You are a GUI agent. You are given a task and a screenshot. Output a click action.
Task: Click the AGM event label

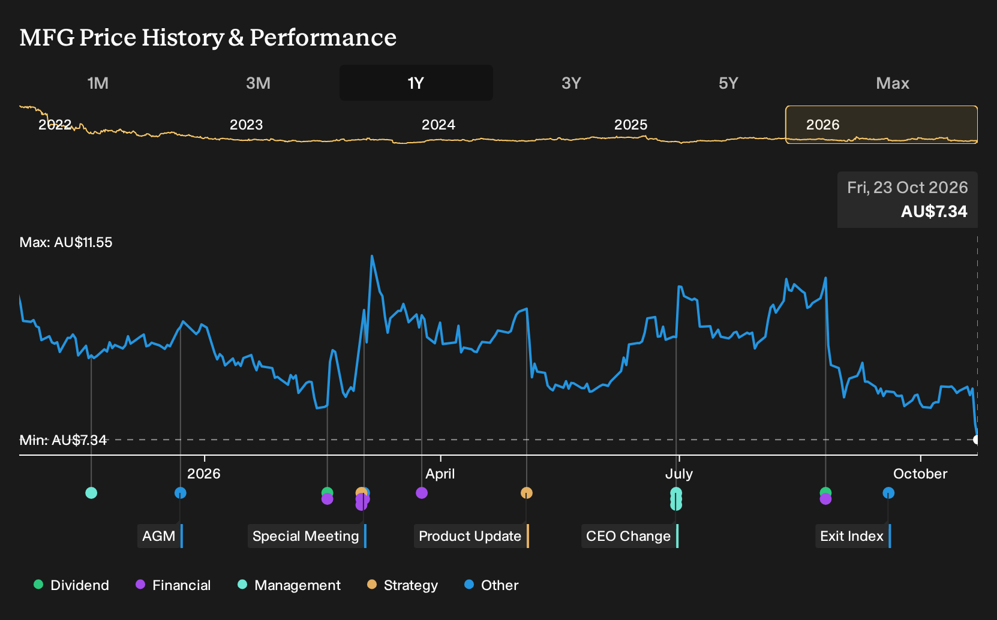(160, 536)
